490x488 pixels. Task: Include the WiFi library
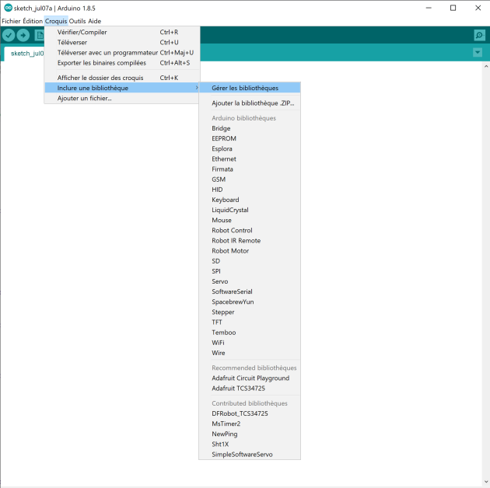pos(250,343)
